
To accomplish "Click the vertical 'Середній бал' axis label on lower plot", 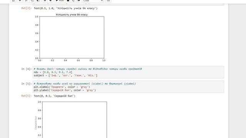I will (36, 123).
